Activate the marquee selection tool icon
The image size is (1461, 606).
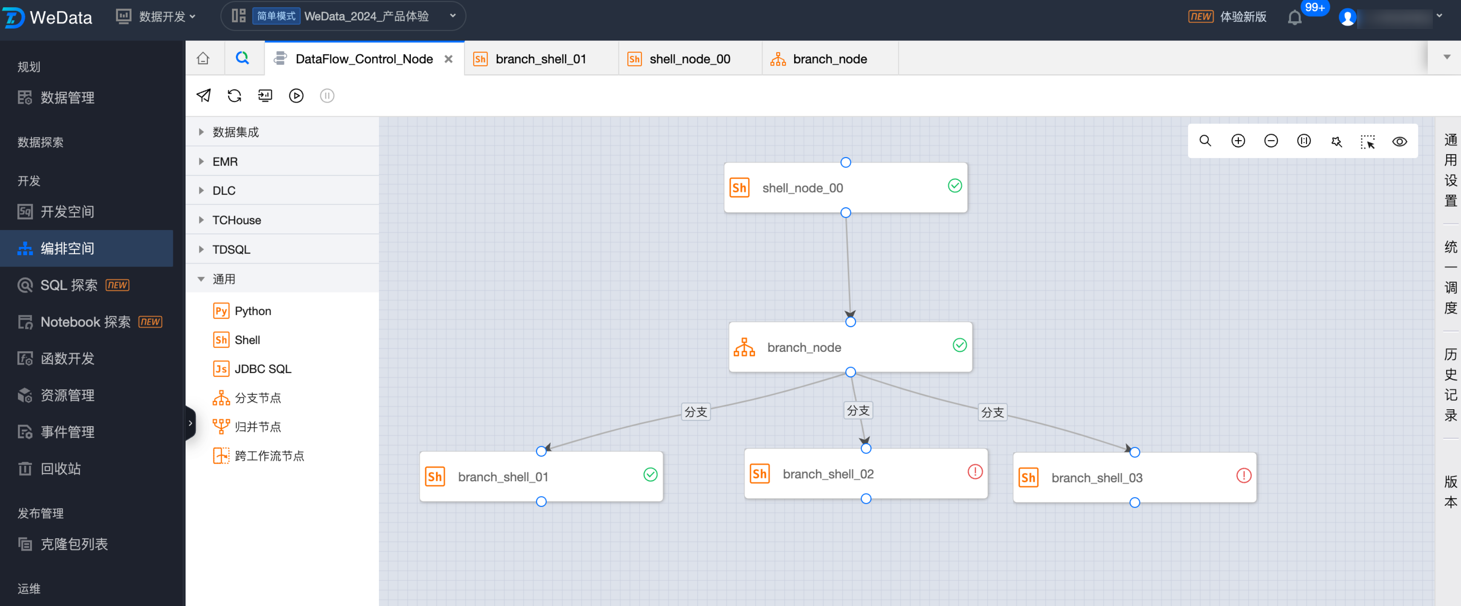1367,142
